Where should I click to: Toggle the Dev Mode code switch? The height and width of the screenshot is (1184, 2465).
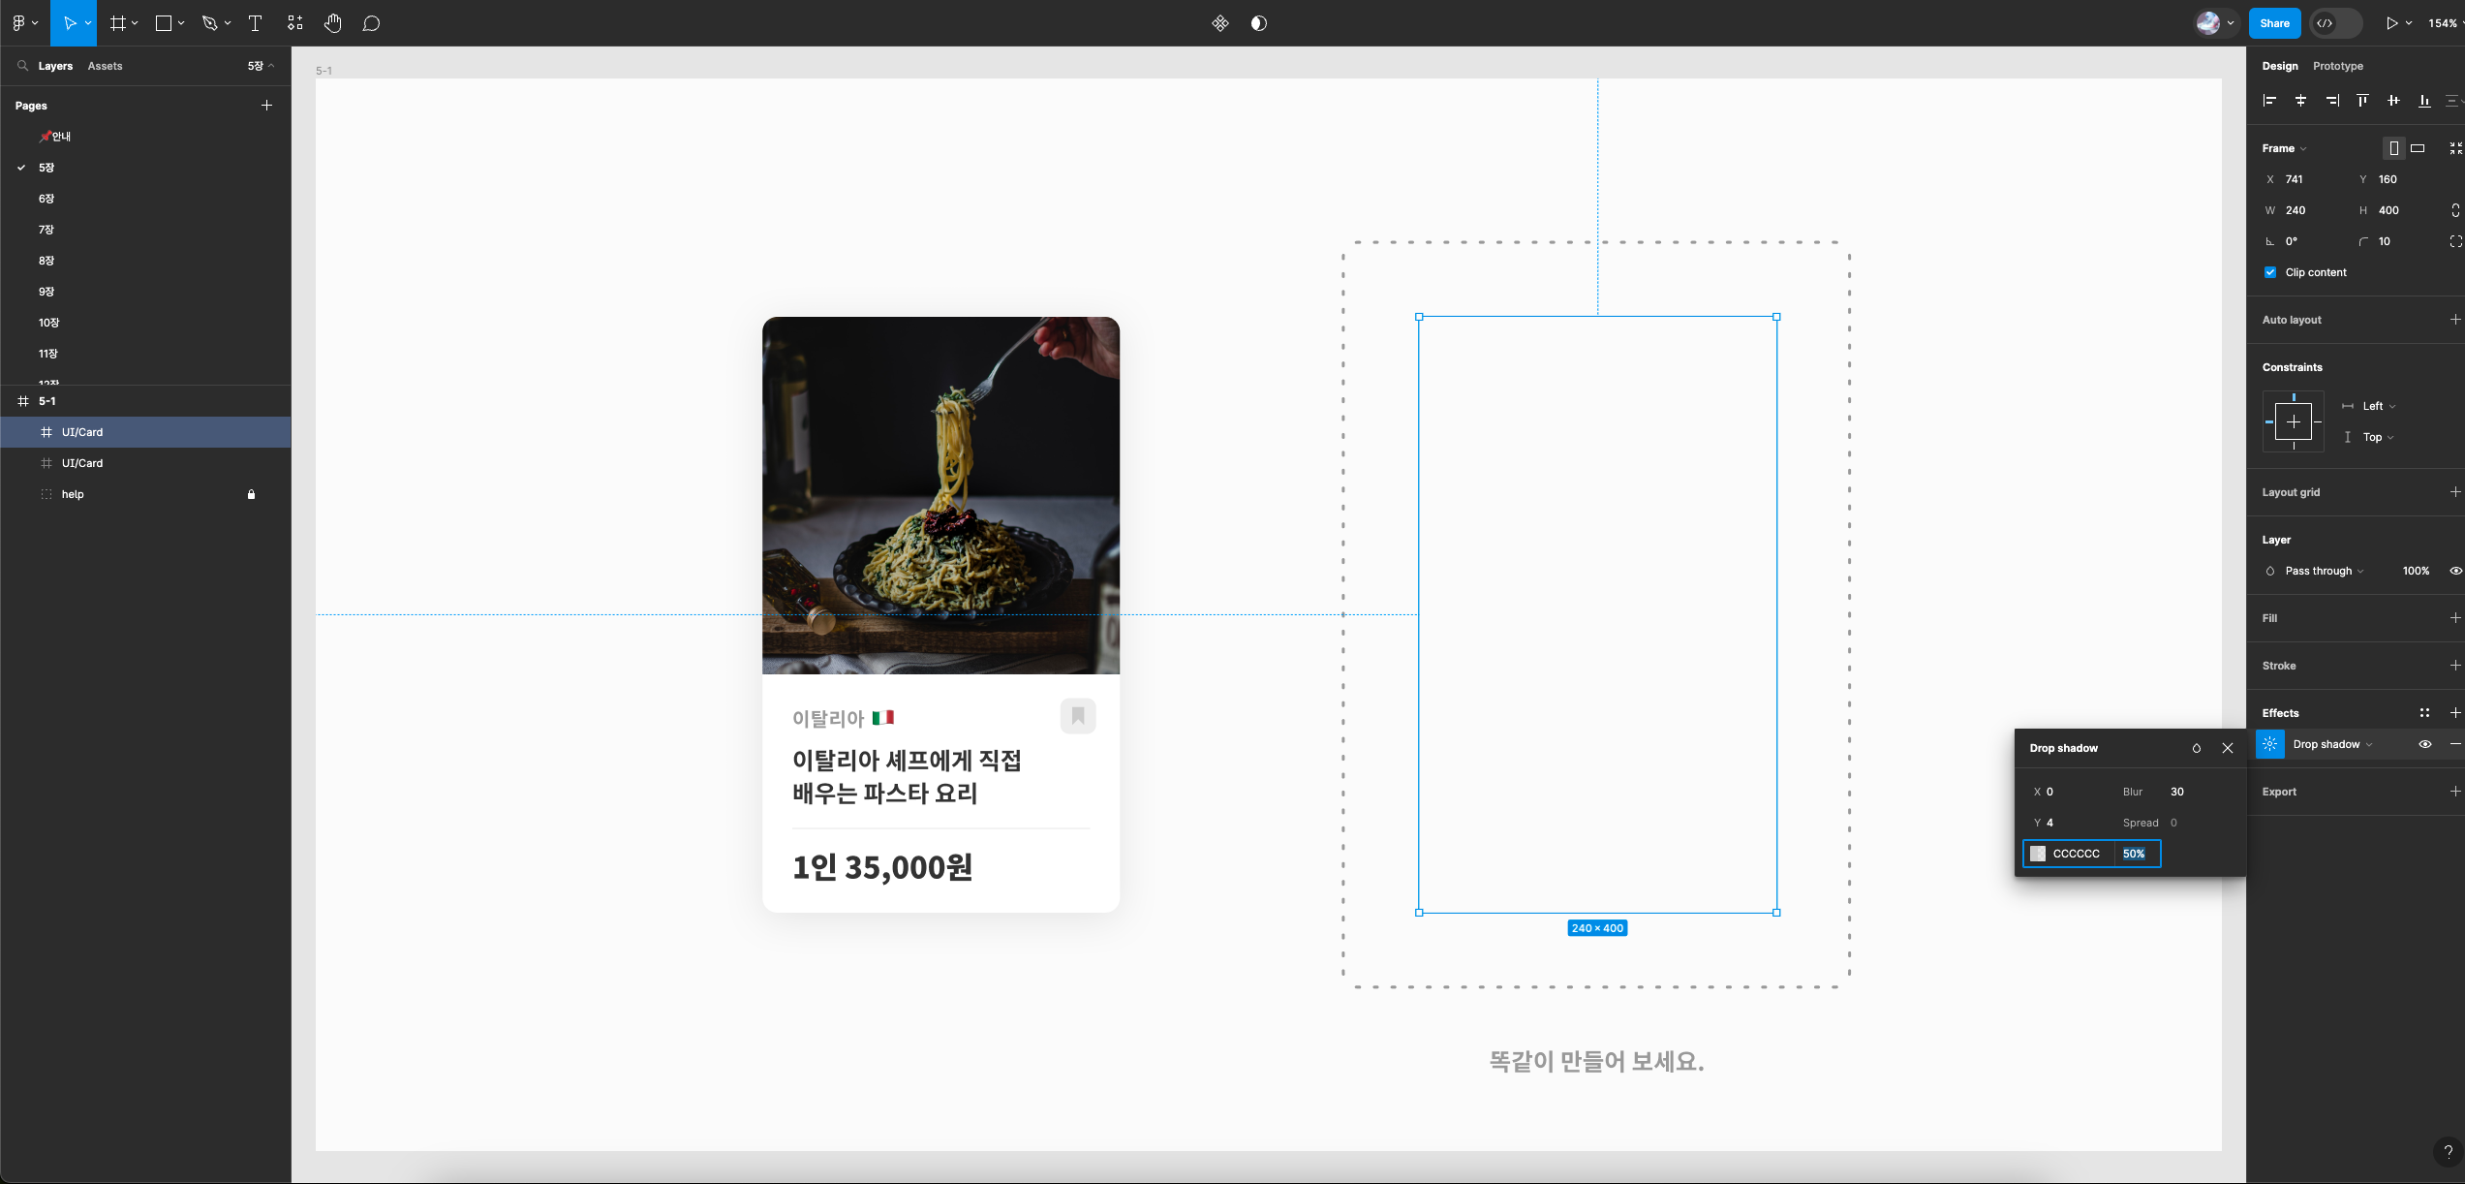tap(2335, 23)
